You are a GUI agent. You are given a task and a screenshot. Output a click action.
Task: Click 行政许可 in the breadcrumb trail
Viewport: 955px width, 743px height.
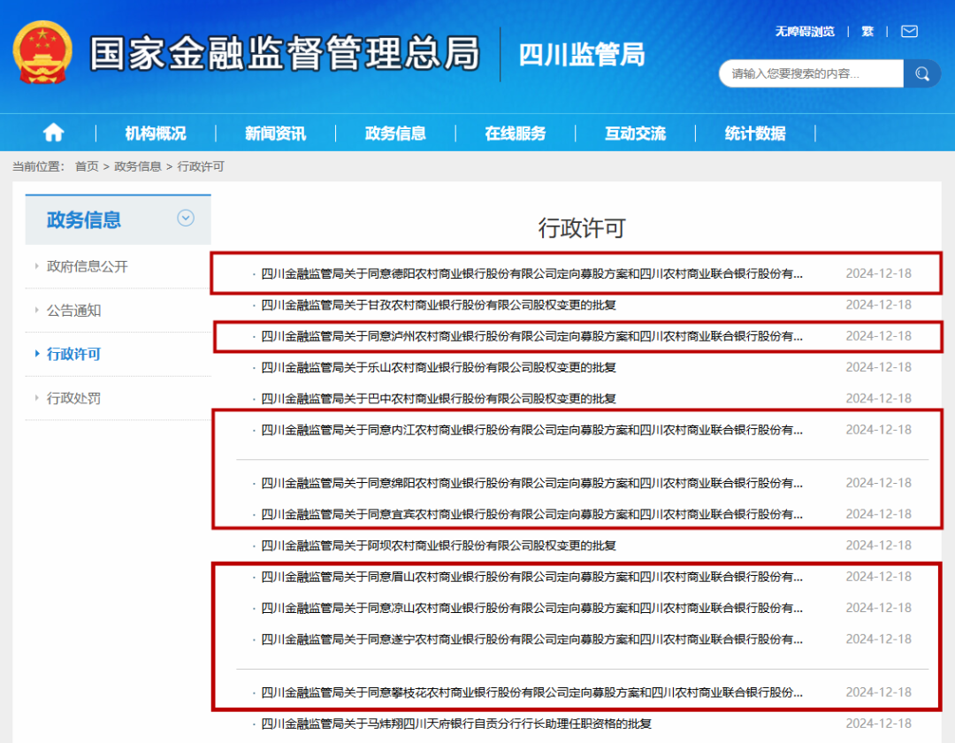(201, 166)
